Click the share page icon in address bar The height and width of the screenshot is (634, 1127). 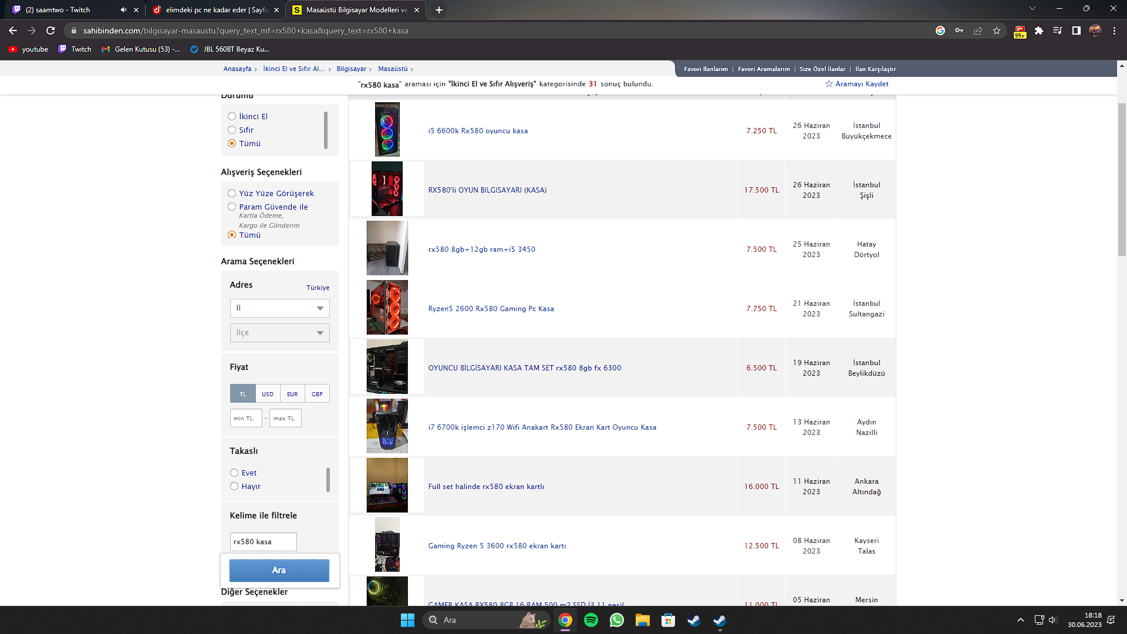pos(978,31)
